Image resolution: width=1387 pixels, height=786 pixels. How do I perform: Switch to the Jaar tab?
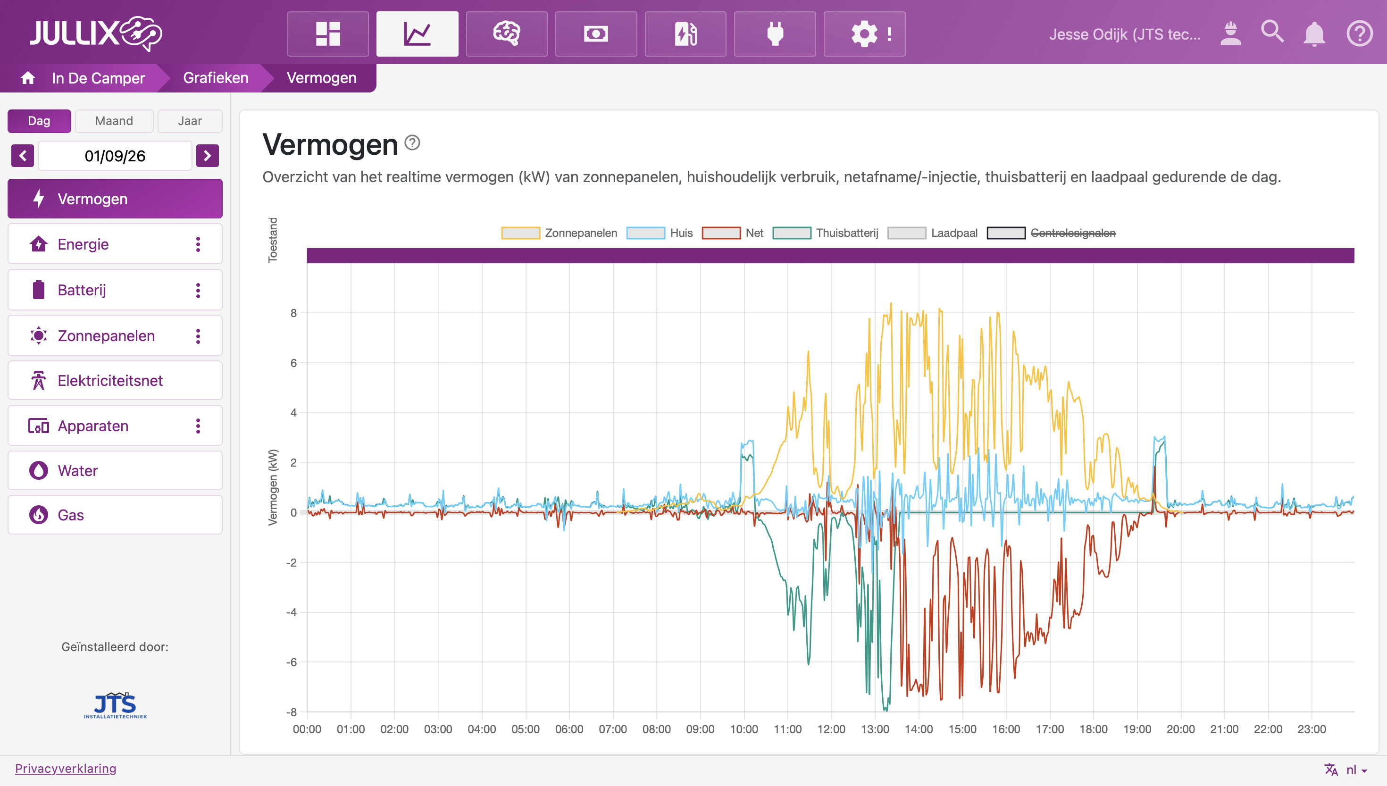190,121
